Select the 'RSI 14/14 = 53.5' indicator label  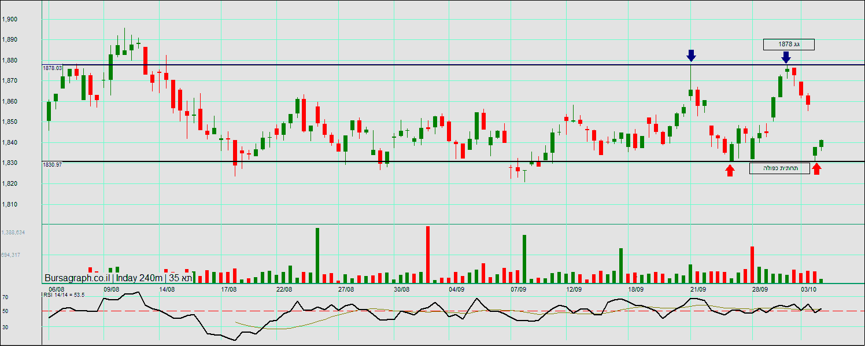click(64, 295)
